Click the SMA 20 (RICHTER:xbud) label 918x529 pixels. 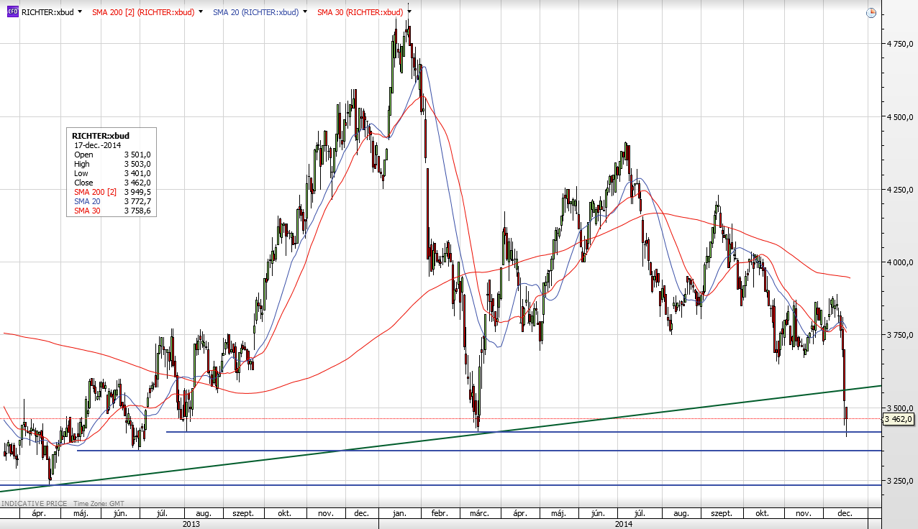coord(255,12)
